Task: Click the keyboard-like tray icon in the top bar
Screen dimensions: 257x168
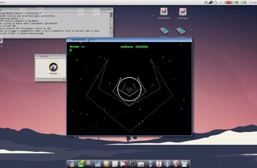Action: tap(207, 3)
